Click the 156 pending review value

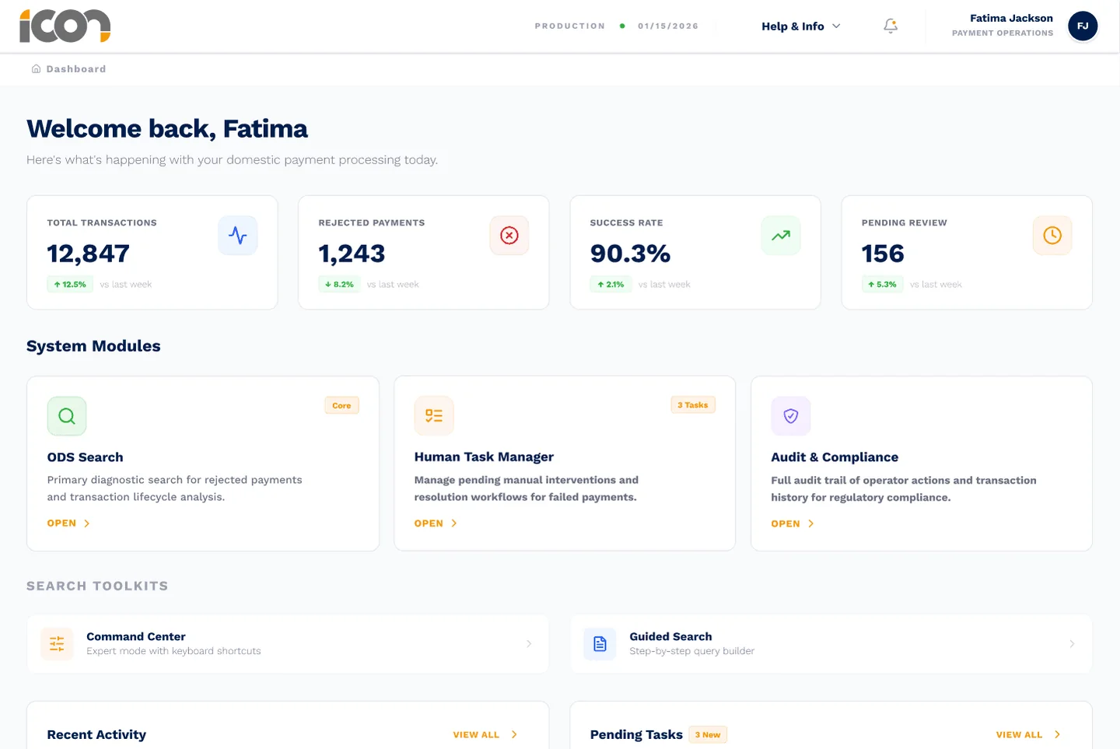point(883,254)
